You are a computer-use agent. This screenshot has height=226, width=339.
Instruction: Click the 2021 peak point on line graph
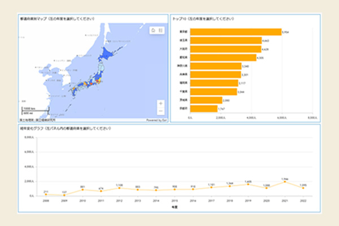pos(286,182)
